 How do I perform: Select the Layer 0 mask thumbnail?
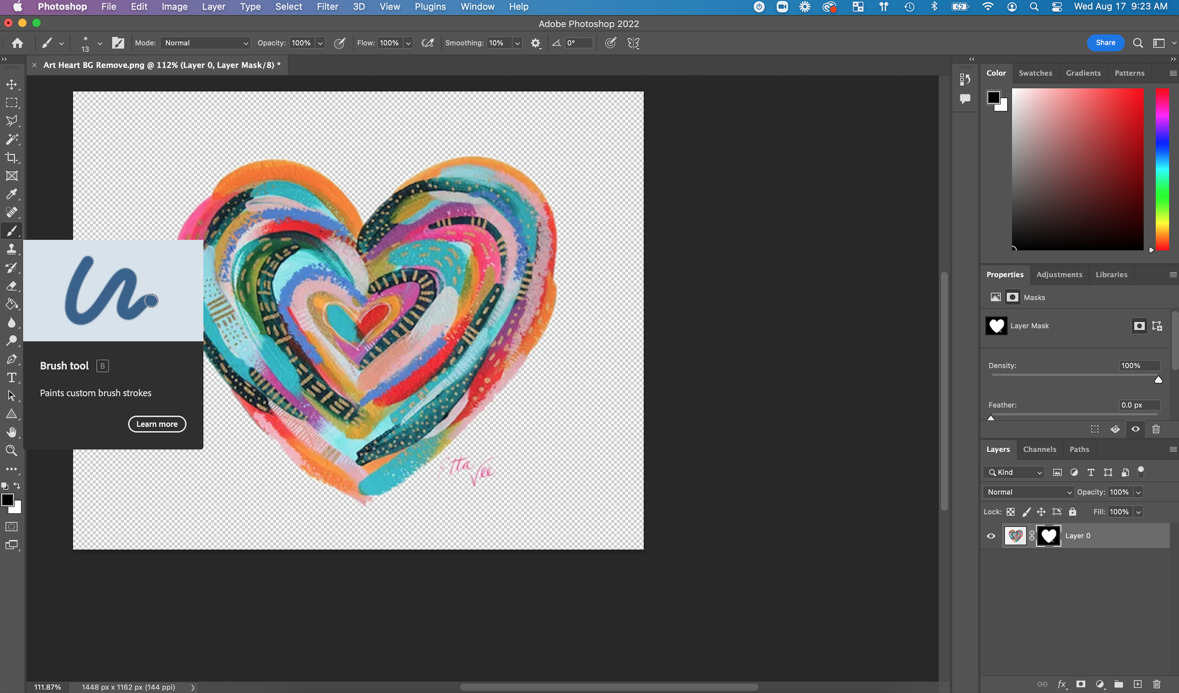(1048, 536)
